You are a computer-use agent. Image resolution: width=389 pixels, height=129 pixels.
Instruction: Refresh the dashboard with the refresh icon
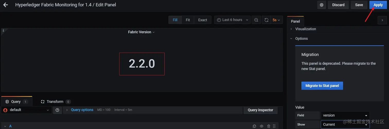[266, 20]
